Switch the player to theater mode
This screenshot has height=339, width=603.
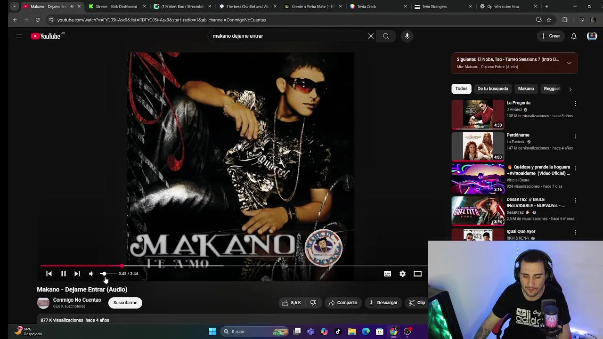(x=417, y=274)
